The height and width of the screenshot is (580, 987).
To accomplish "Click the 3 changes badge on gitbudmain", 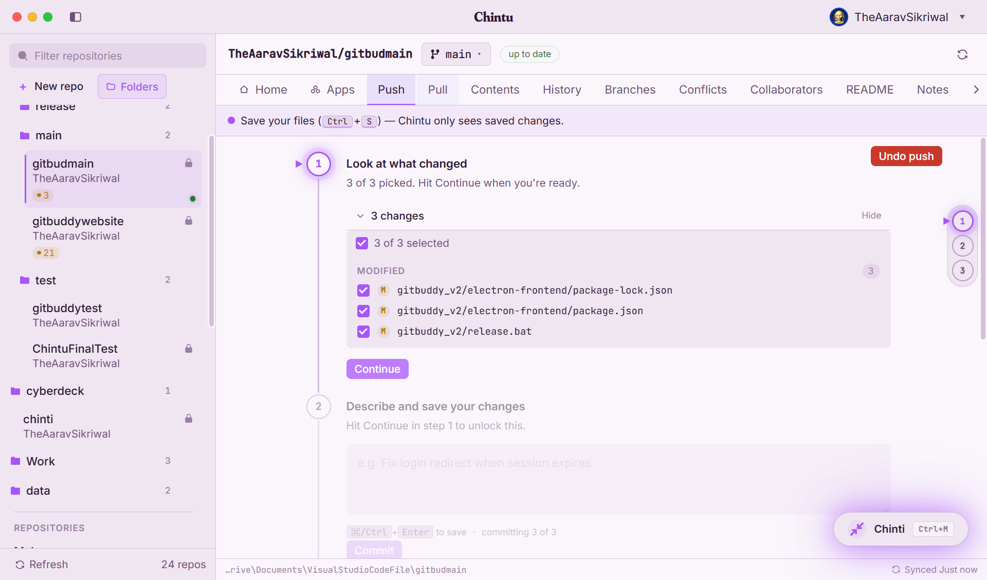I will (43, 195).
